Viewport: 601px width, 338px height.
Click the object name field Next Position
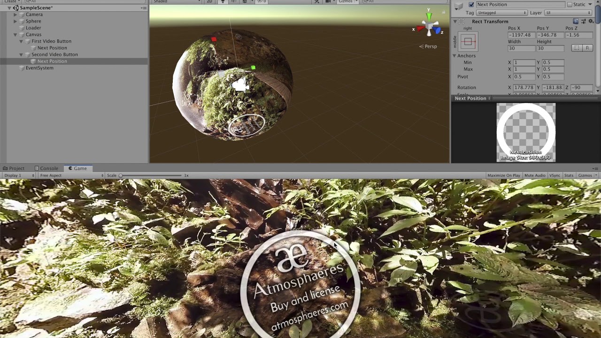pyautogui.click(x=520, y=5)
